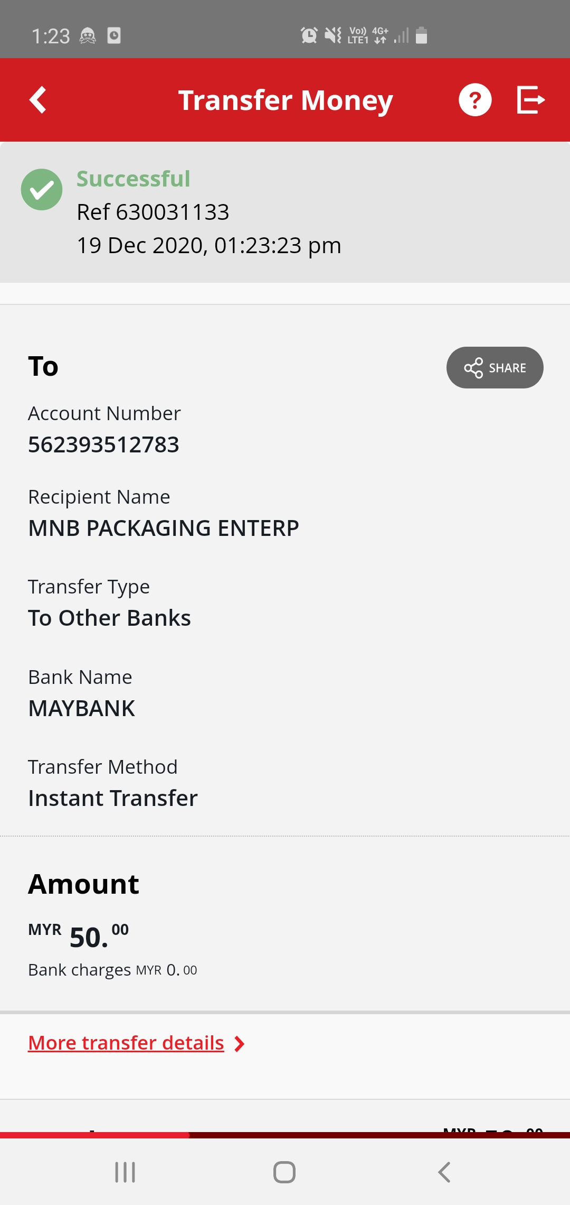Tap the battery icon in the status bar
The width and height of the screenshot is (570, 1205).
pyautogui.click(x=421, y=35)
